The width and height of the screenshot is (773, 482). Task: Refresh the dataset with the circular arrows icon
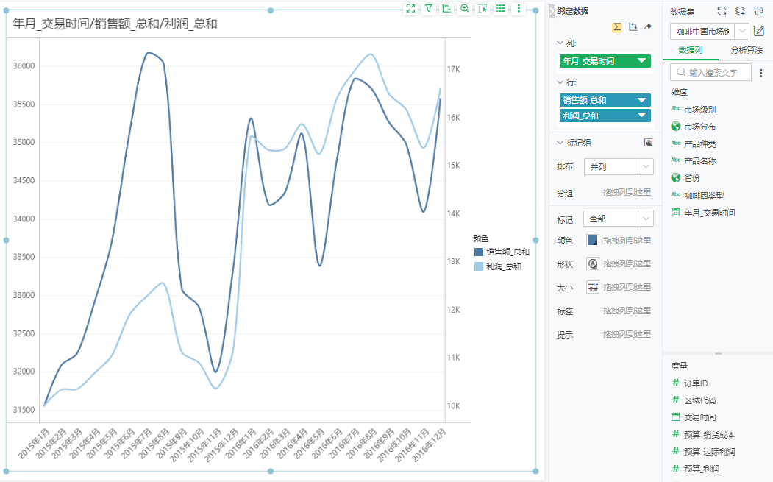(722, 11)
